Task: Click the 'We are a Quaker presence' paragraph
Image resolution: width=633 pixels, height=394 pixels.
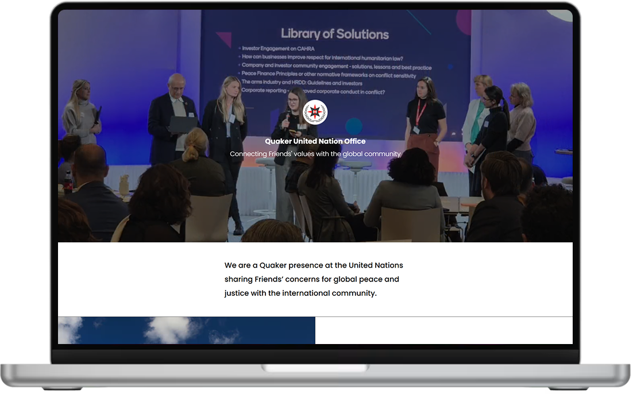Action: (314, 279)
